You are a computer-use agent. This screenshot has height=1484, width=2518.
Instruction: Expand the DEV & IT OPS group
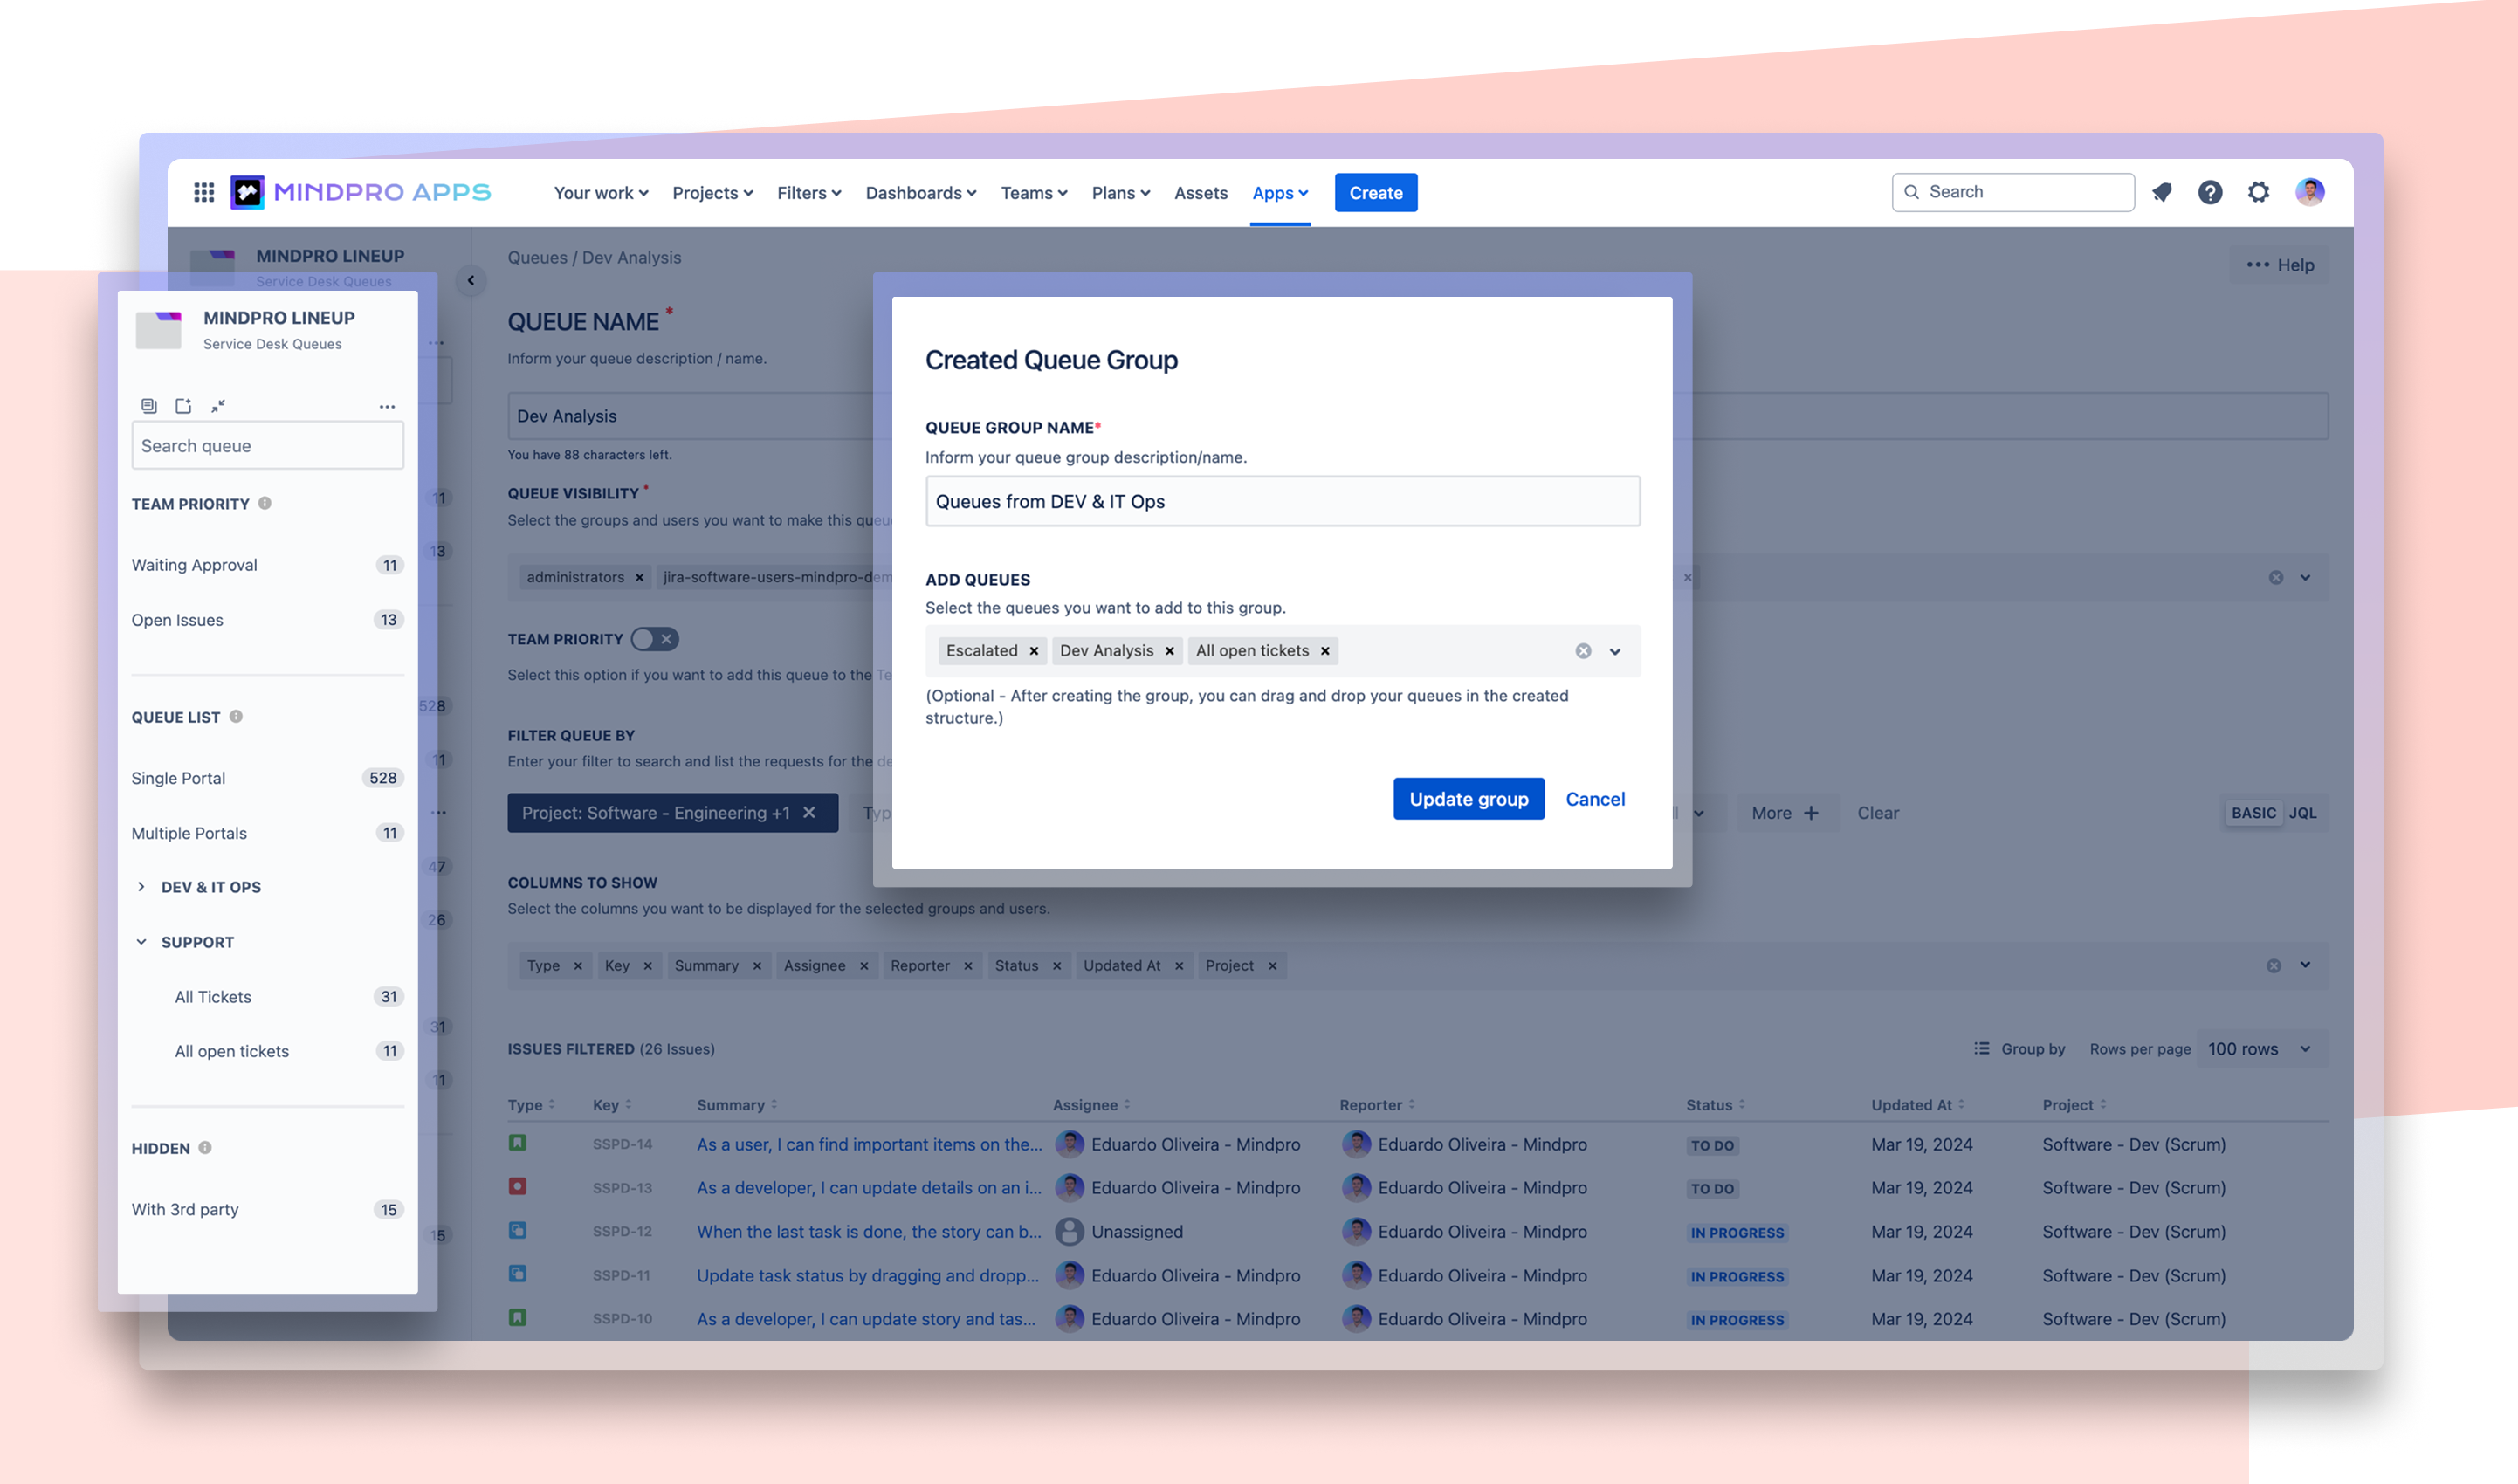pyautogui.click(x=141, y=887)
